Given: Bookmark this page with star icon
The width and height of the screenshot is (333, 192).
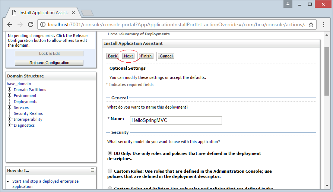Looking at the screenshot, I should (x=311, y=25).
